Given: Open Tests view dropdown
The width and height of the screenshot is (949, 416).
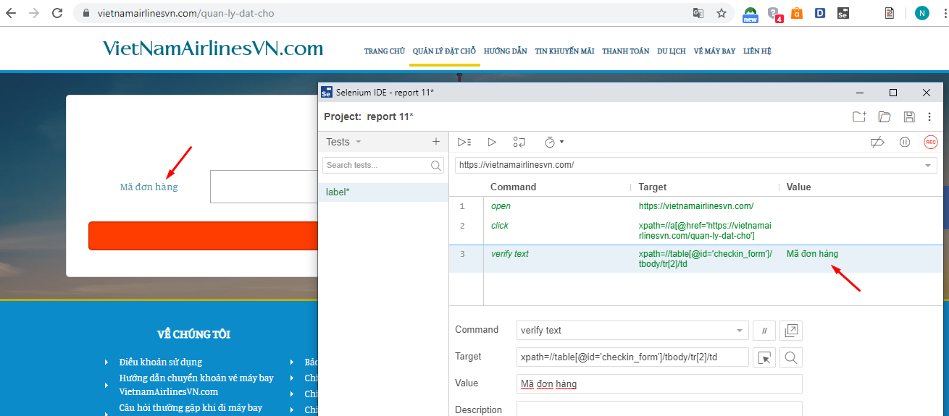Looking at the screenshot, I should (x=343, y=142).
